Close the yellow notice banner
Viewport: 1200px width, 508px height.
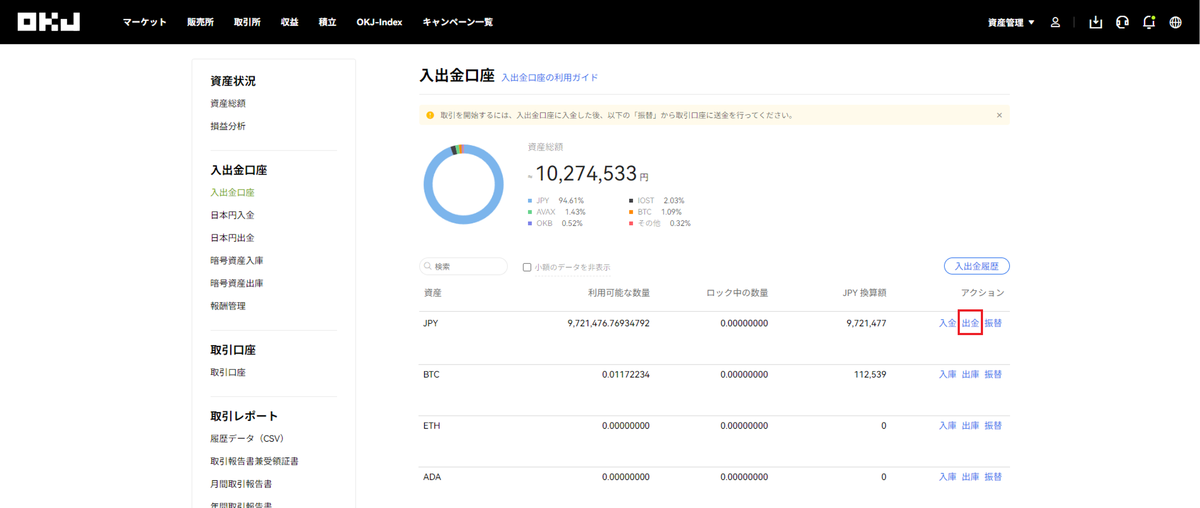[x=999, y=115]
